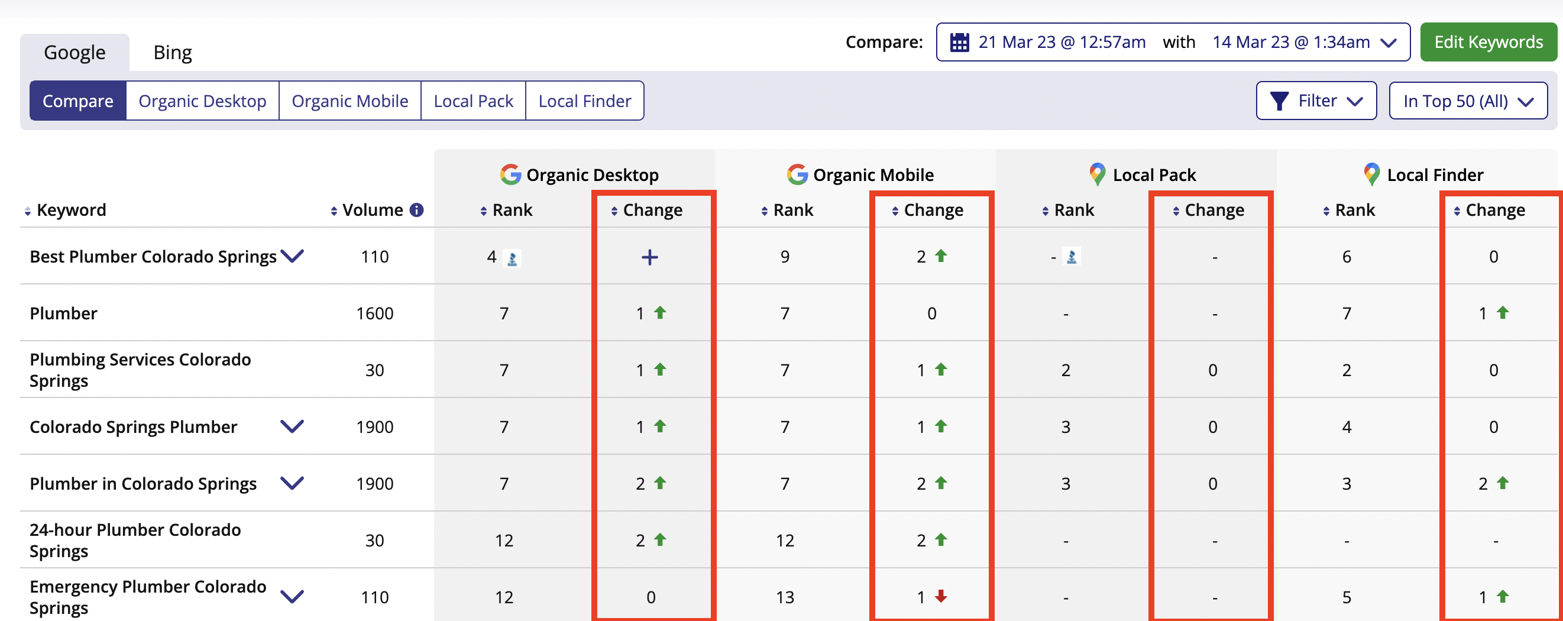Sort by Keyword column arrows

click(28, 211)
